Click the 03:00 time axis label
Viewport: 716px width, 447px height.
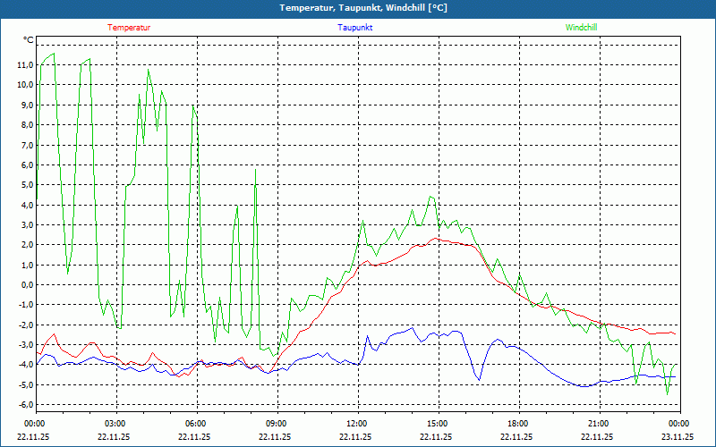point(115,423)
